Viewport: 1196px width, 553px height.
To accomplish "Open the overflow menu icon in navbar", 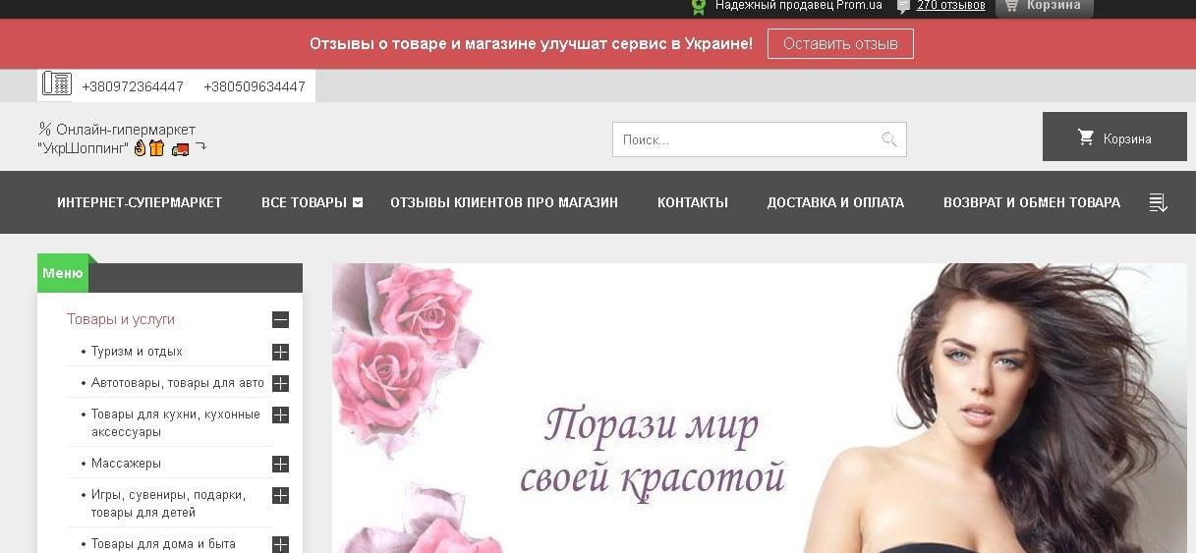I will pyautogui.click(x=1158, y=202).
